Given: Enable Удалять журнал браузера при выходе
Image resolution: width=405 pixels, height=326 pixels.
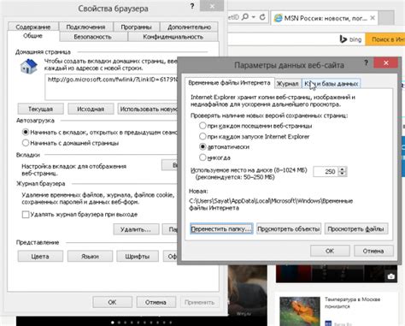Looking at the screenshot, I should pos(26,215).
